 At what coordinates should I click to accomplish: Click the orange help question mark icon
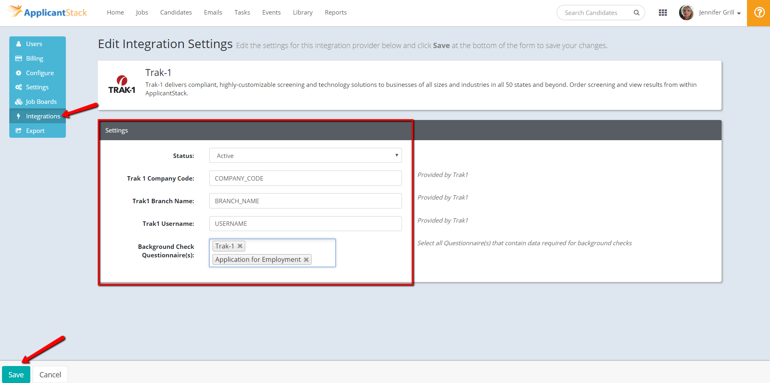point(759,13)
